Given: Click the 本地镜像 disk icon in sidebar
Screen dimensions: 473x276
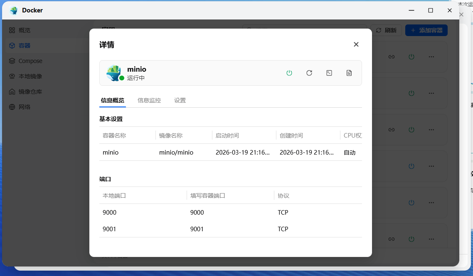Looking at the screenshot, I should [12, 76].
